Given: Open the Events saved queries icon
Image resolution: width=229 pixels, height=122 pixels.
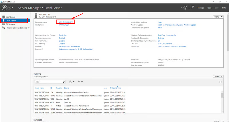Looking at the screenshot, I should point(79,82).
